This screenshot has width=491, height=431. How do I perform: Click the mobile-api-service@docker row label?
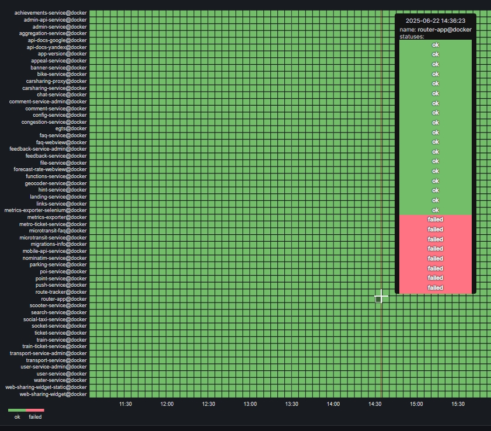(x=54, y=251)
